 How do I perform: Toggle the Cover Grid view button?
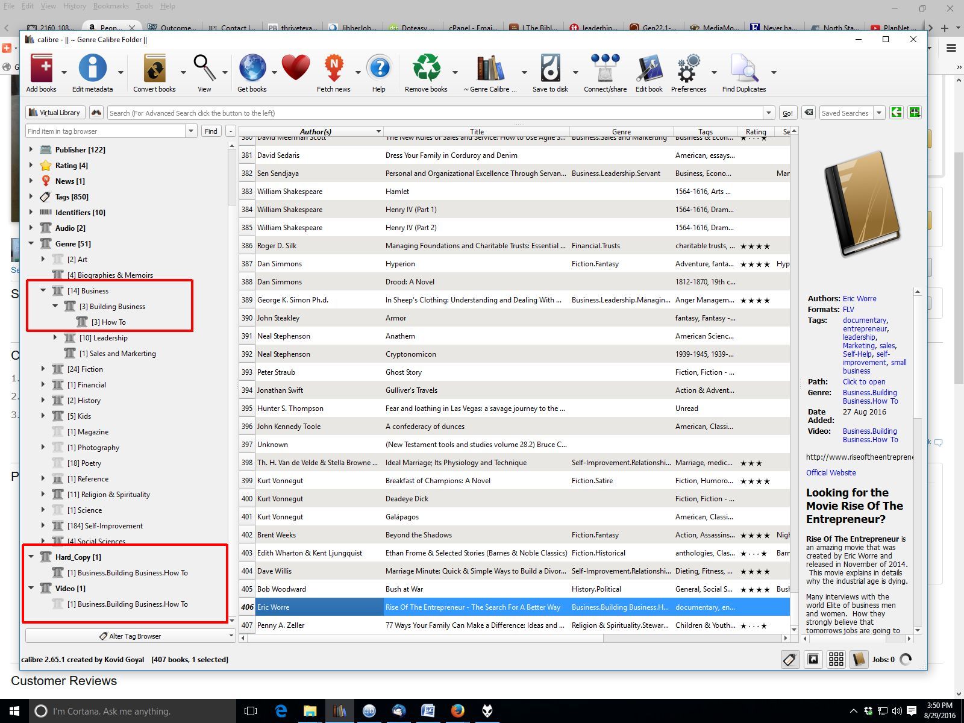pyautogui.click(x=836, y=659)
